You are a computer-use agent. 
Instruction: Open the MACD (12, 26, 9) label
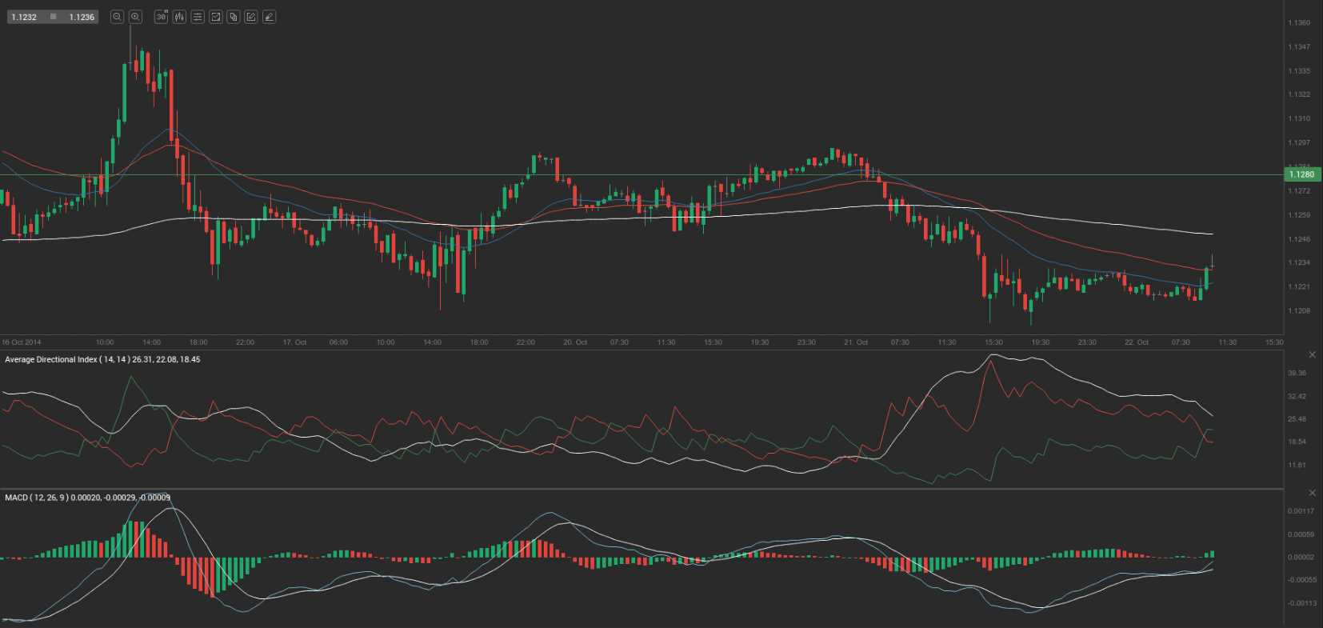pyautogui.click(x=87, y=498)
